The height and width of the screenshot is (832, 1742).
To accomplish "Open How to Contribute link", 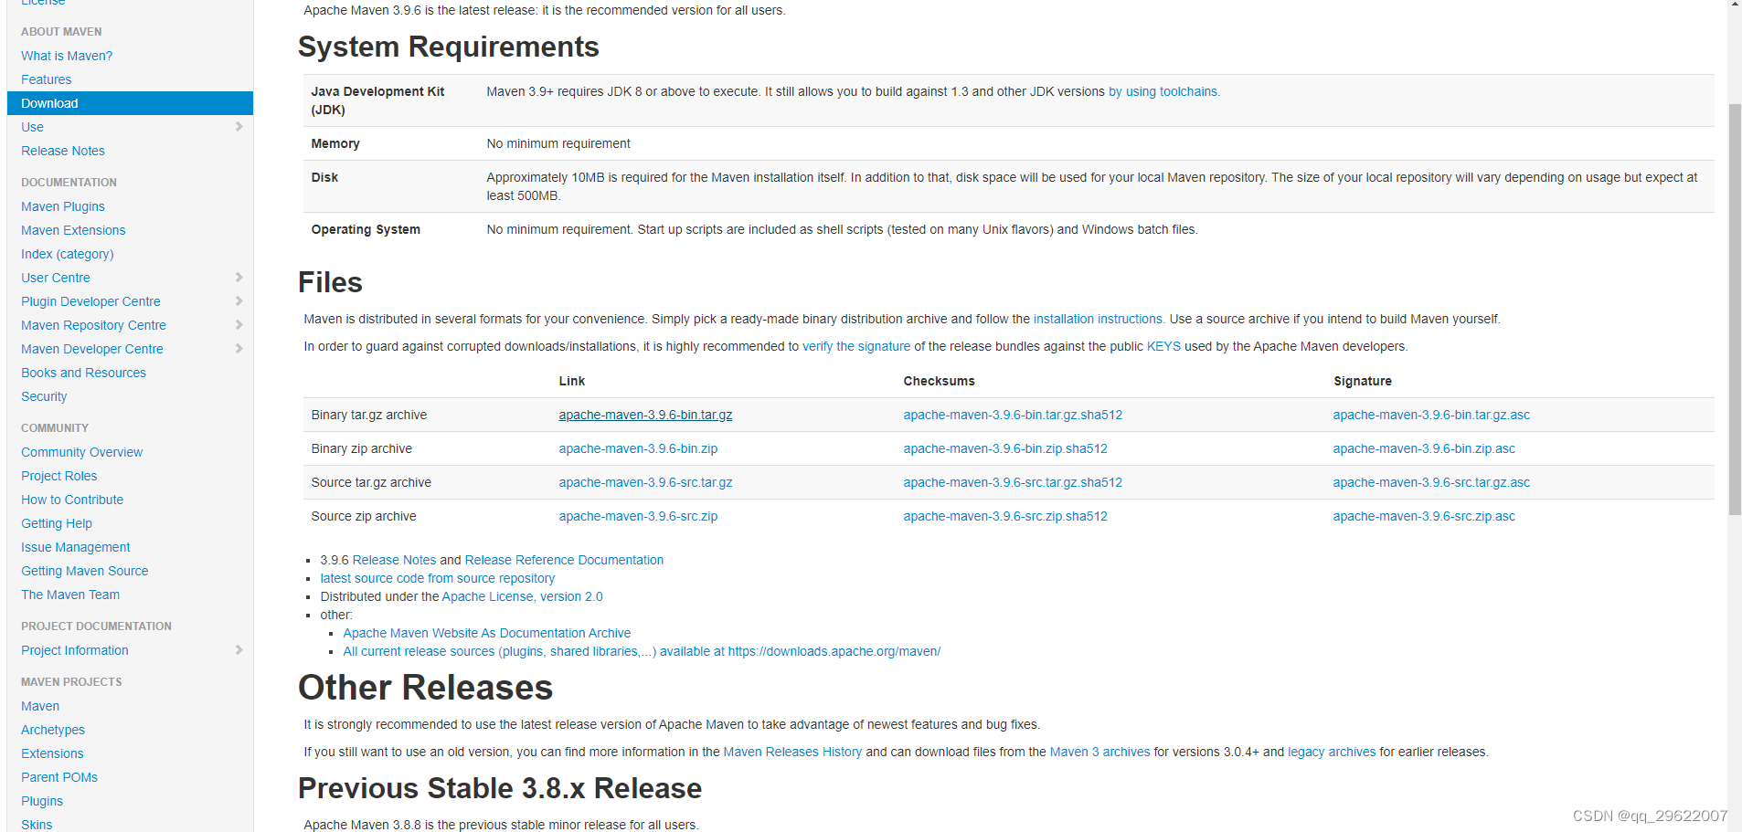I will (x=72, y=500).
